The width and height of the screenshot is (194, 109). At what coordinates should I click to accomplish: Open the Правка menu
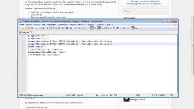point(29,25)
